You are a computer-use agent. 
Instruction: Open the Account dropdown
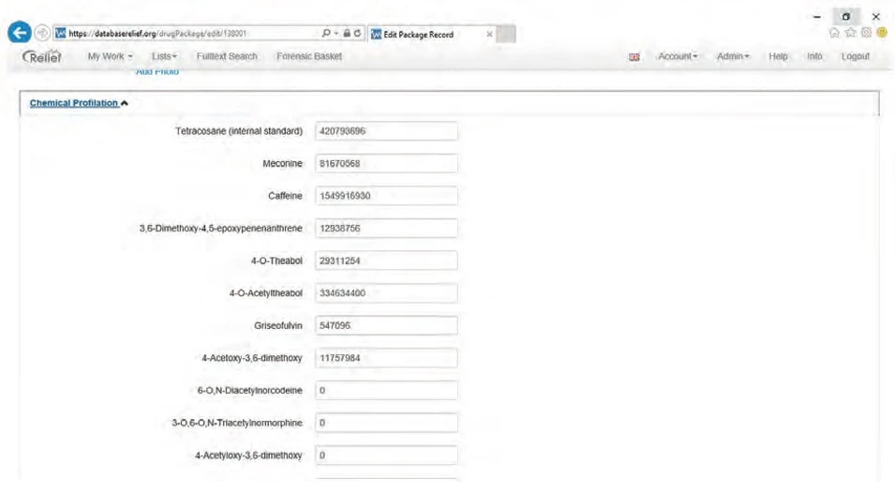point(679,57)
